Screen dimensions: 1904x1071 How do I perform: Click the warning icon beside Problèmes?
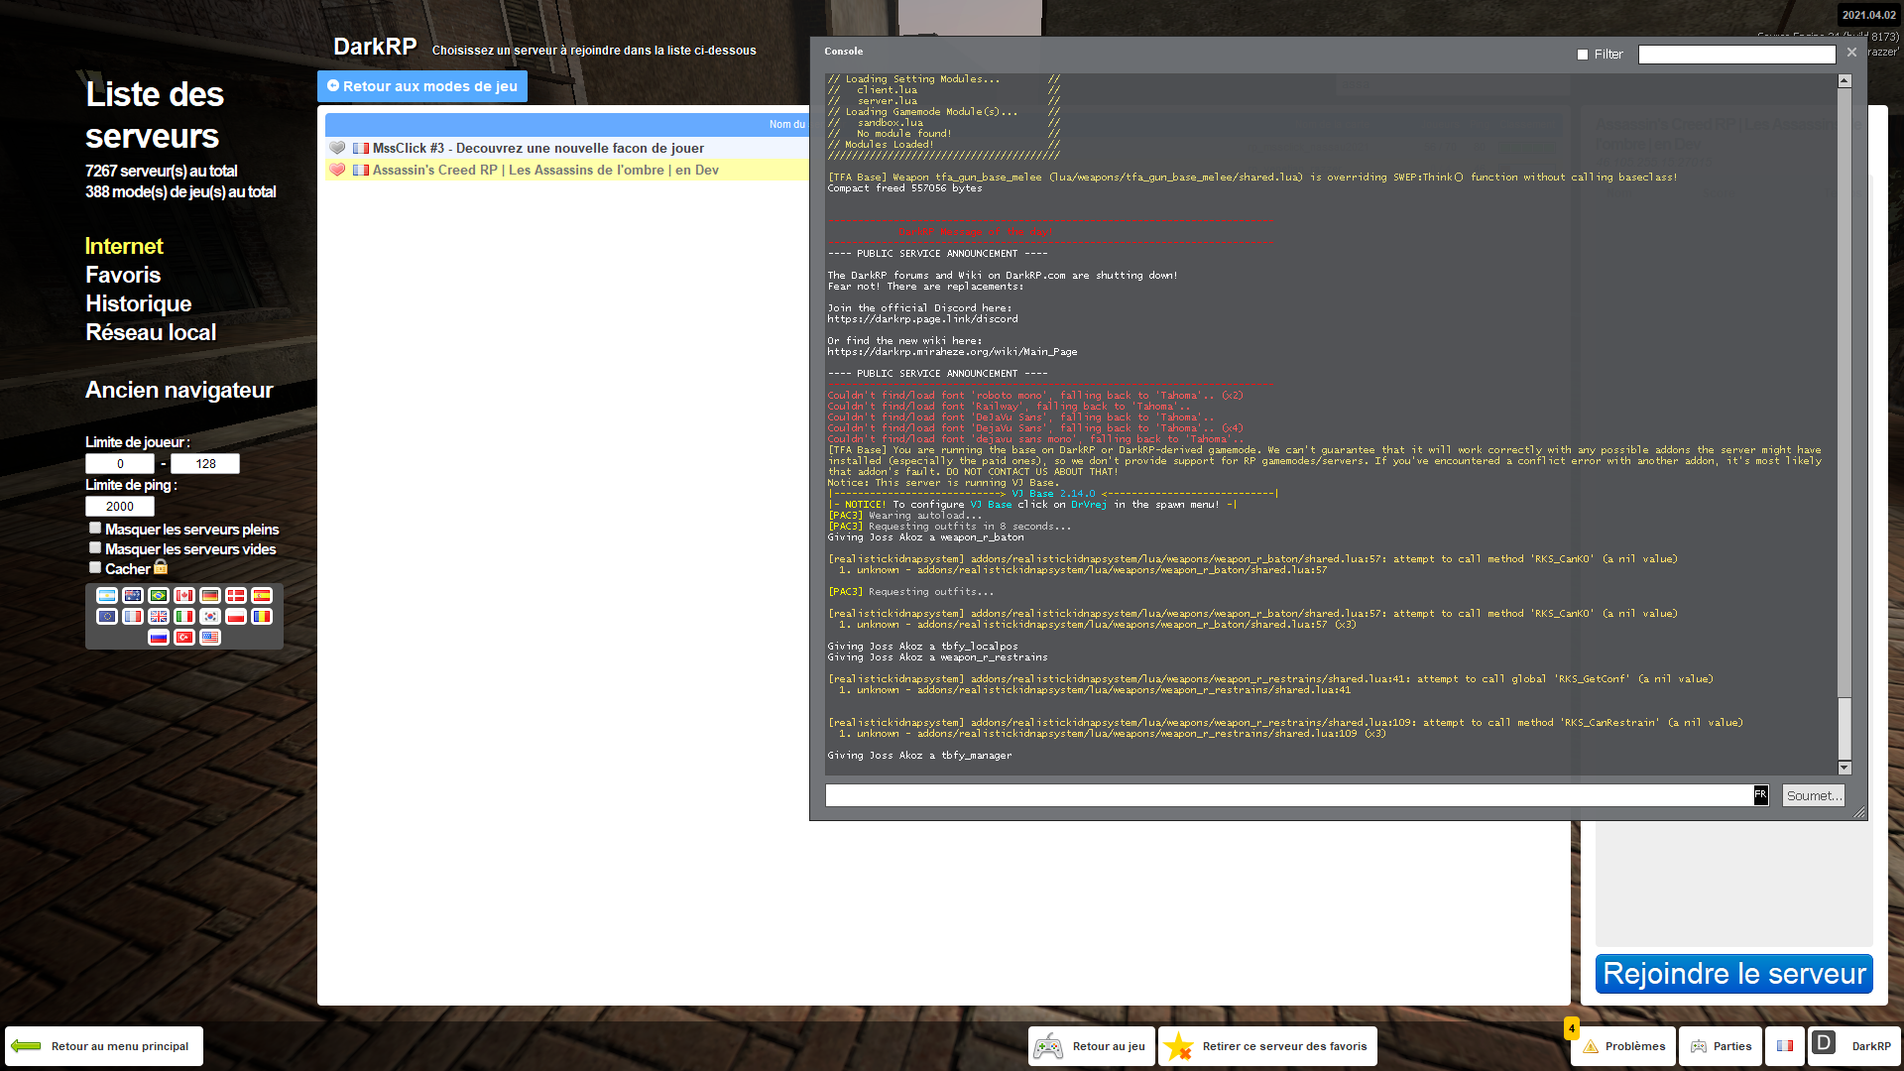(1591, 1047)
